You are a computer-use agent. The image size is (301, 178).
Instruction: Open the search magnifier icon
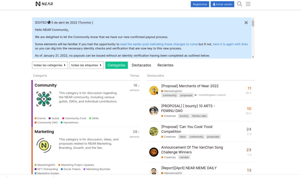(240, 4)
